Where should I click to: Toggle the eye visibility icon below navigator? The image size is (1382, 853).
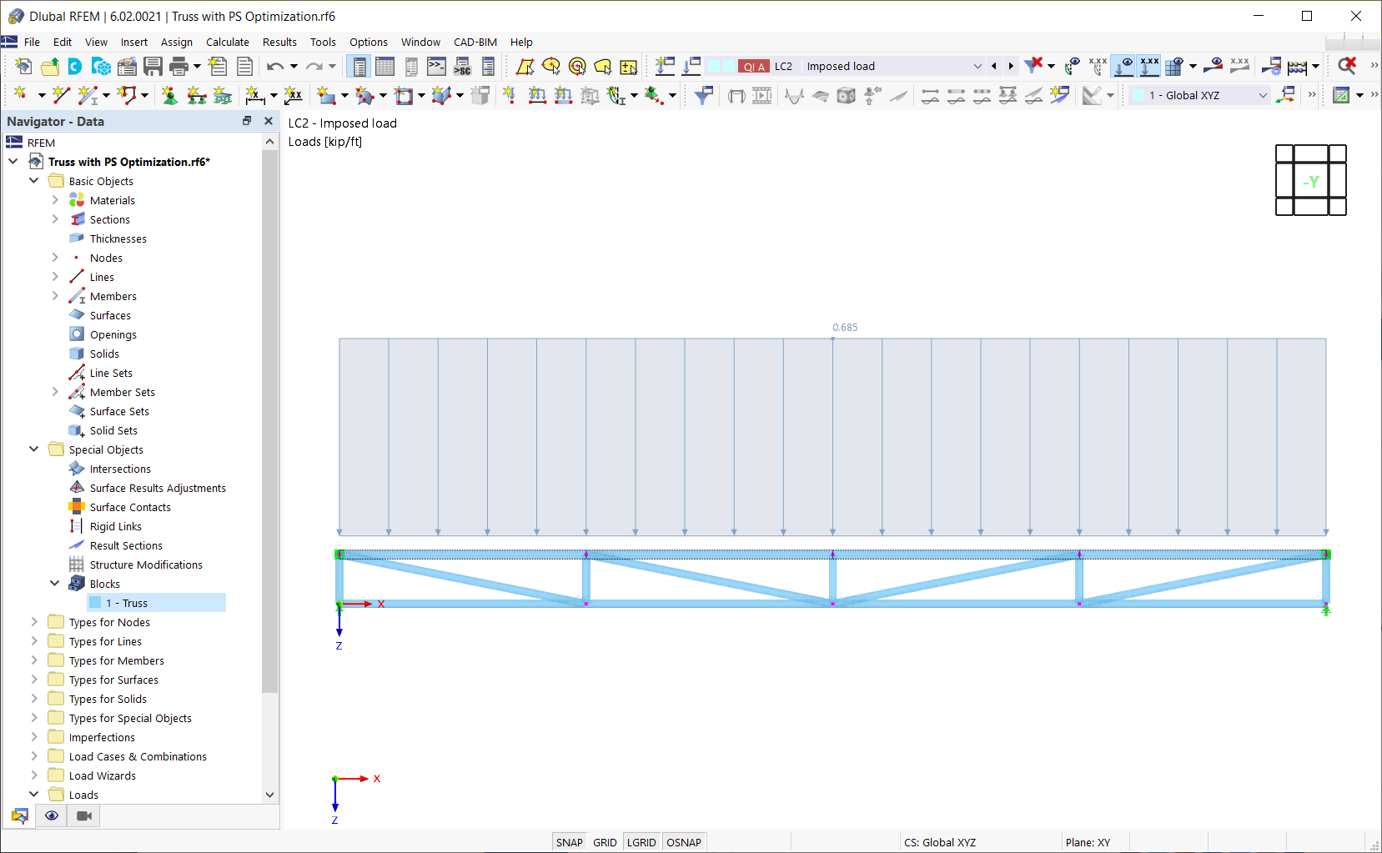(51, 815)
